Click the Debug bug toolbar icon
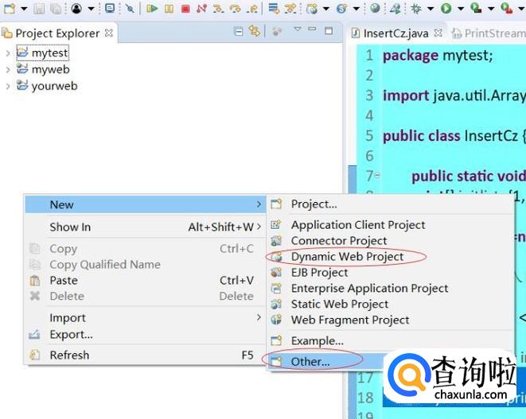 coord(416,9)
